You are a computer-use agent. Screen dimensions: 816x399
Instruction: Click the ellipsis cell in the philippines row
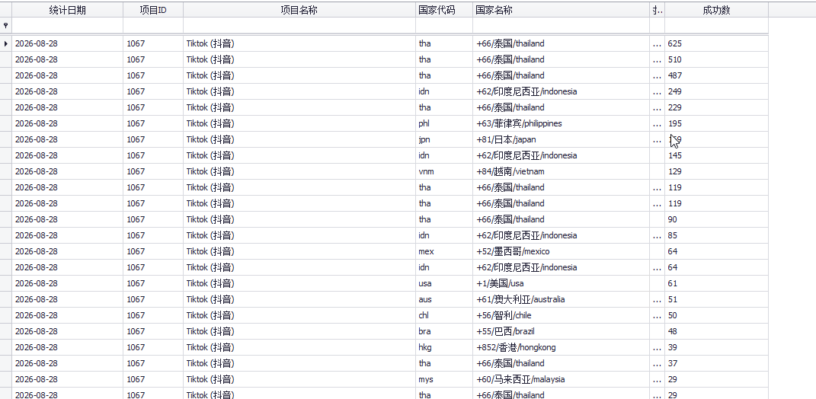[x=658, y=124]
